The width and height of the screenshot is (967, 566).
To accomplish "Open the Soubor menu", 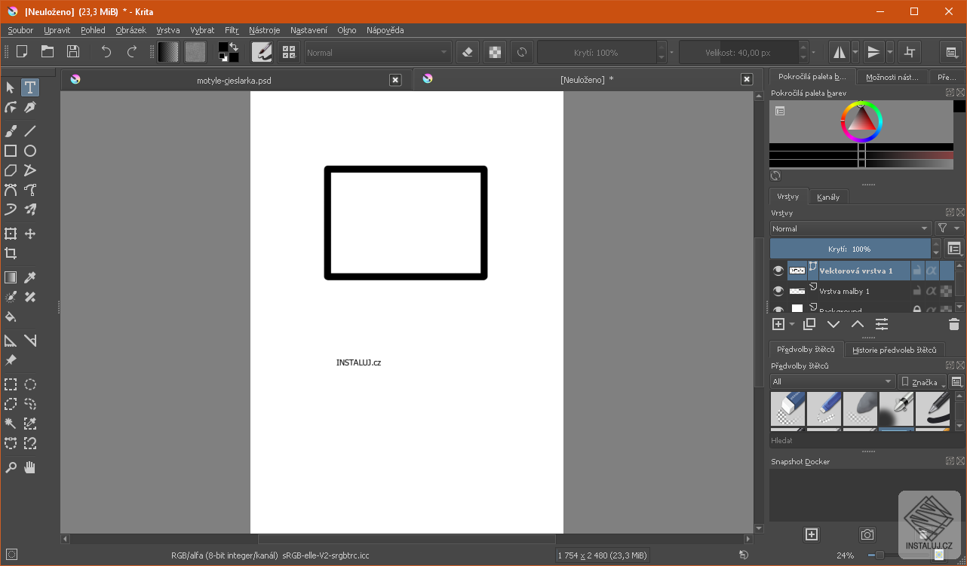I will coord(20,30).
